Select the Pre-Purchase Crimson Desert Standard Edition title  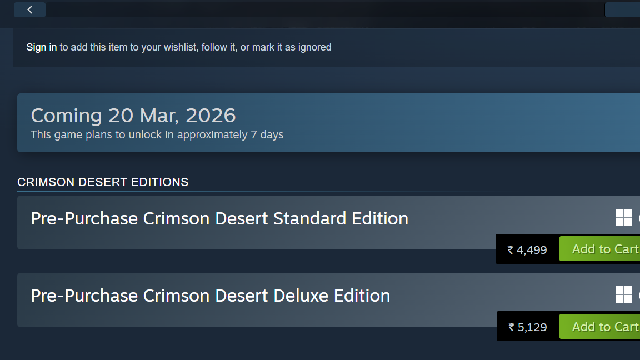click(x=219, y=218)
